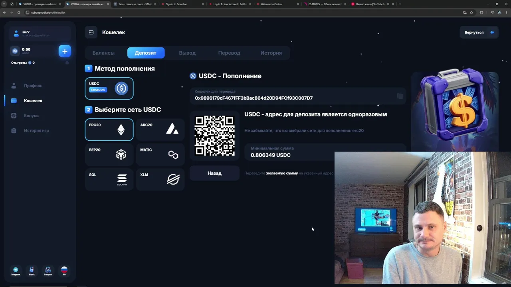Open Telegram link in sidebar footer

click(16, 271)
